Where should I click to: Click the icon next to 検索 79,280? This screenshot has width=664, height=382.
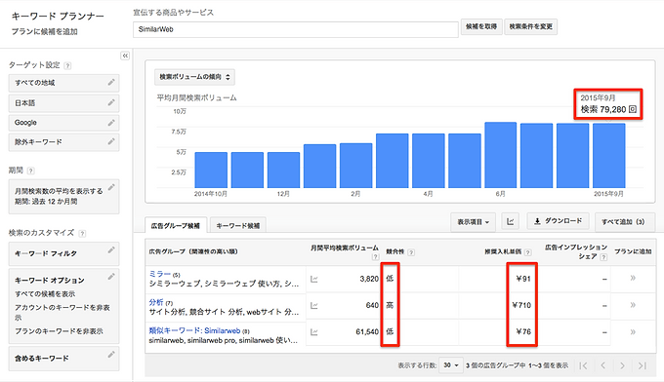[x=633, y=109]
